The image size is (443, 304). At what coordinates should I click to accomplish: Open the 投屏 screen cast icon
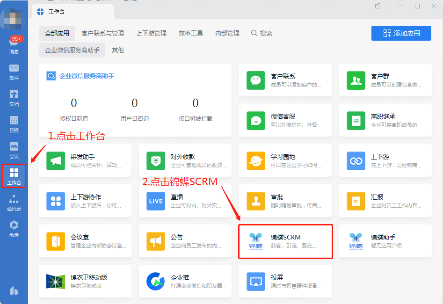pyautogui.click(x=256, y=282)
